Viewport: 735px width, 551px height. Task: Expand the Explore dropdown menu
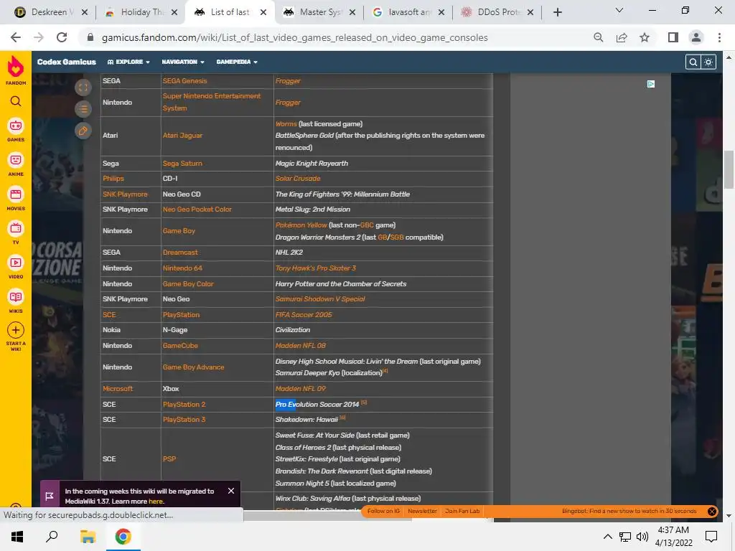pos(128,62)
